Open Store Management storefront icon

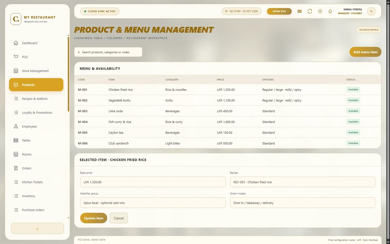[x=16, y=71]
